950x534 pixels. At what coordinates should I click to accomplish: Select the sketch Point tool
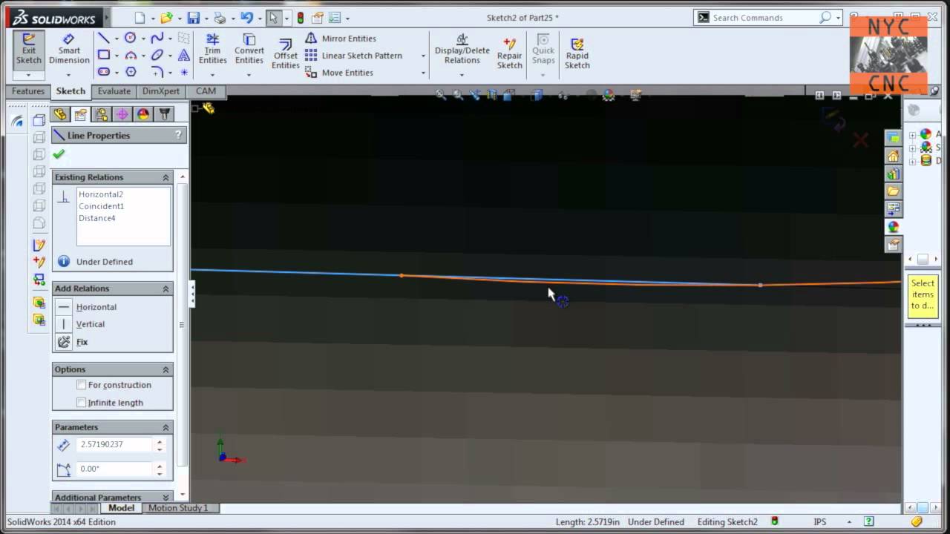click(184, 72)
